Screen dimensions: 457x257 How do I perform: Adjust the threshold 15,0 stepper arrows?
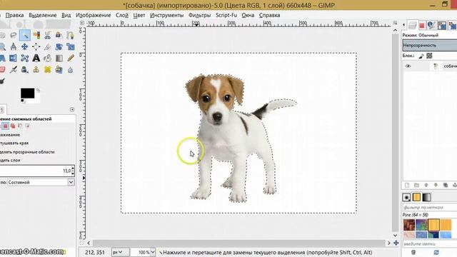coord(73,171)
